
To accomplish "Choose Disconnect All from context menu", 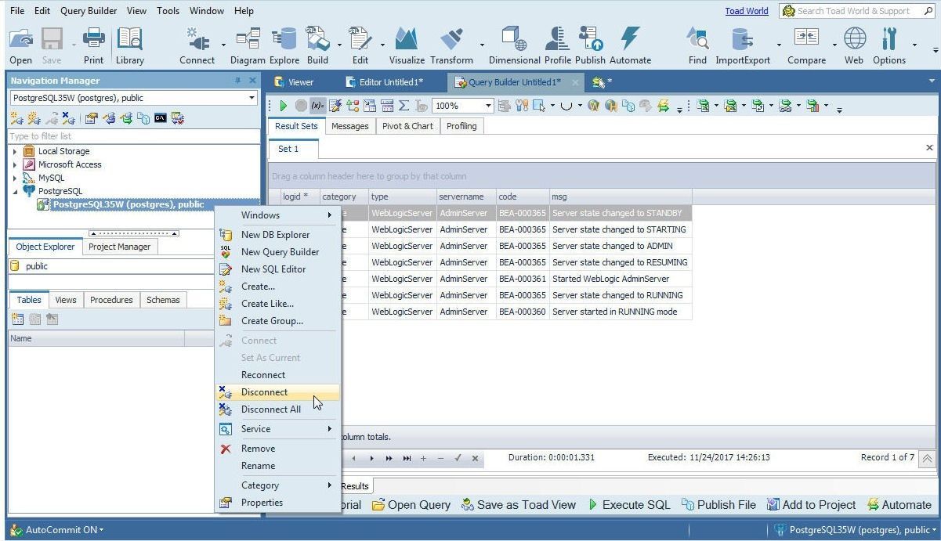I will pyautogui.click(x=277, y=409).
